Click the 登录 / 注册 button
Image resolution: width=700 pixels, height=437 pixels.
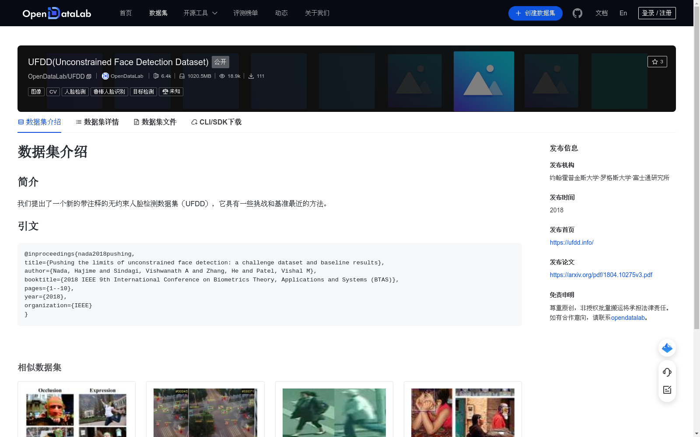[657, 13]
